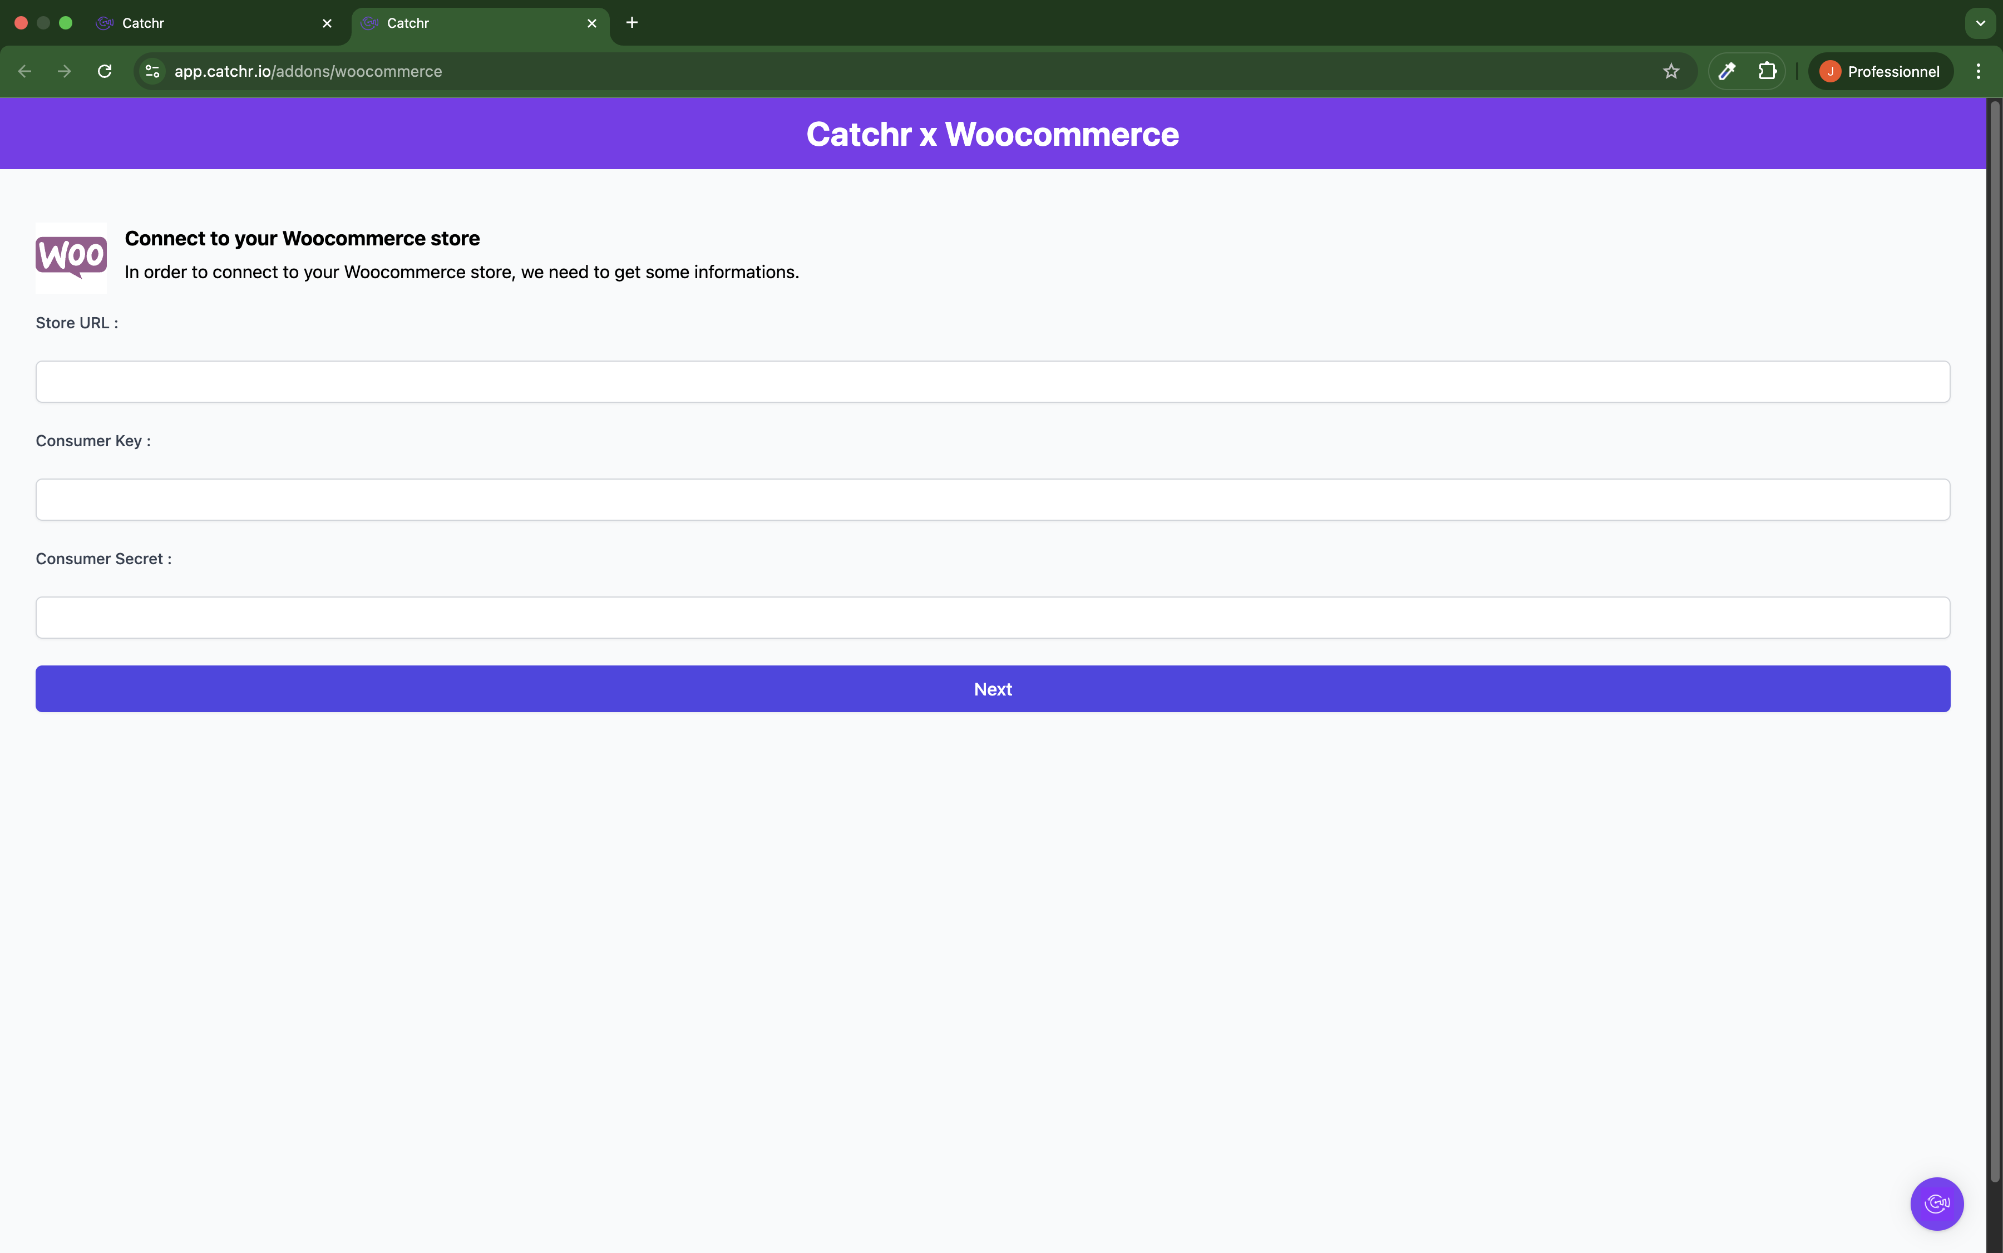The image size is (2003, 1253).
Task: Open the Extensions puzzle icon
Action: click(1767, 71)
